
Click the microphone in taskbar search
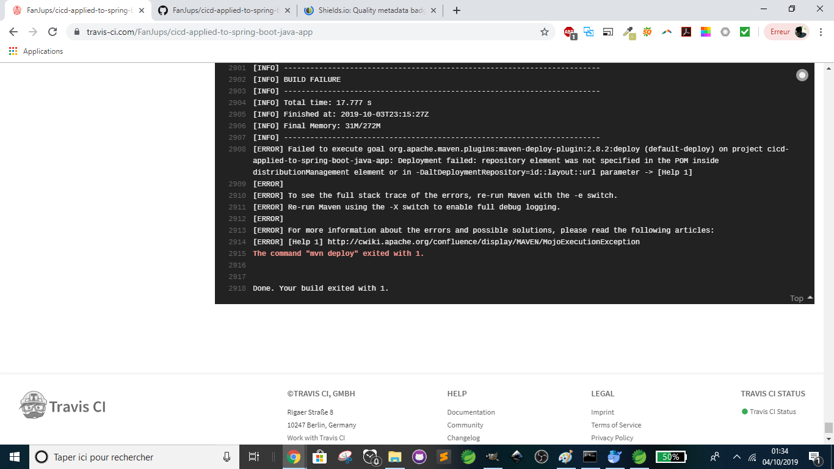point(227,457)
